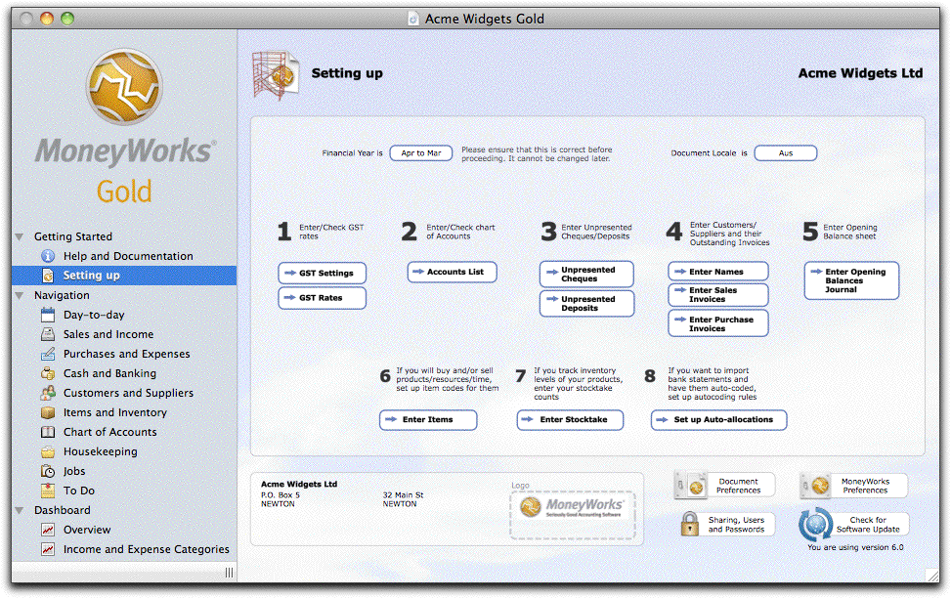Click the Enter Opening Balances Journal button

click(x=851, y=280)
